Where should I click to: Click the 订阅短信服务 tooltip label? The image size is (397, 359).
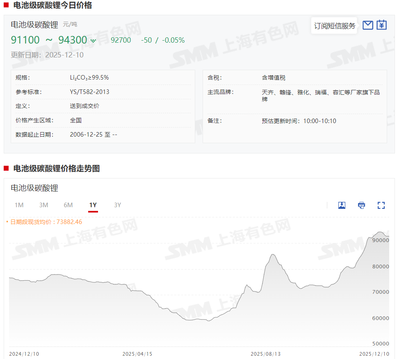point(335,26)
